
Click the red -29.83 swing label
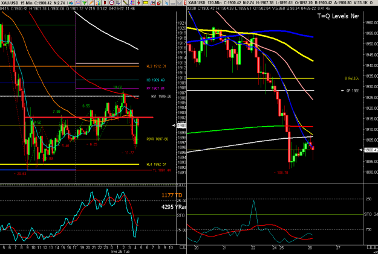20,174
